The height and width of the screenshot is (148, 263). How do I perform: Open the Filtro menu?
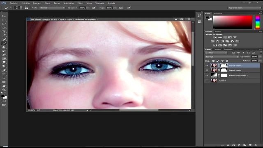point(80,3)
